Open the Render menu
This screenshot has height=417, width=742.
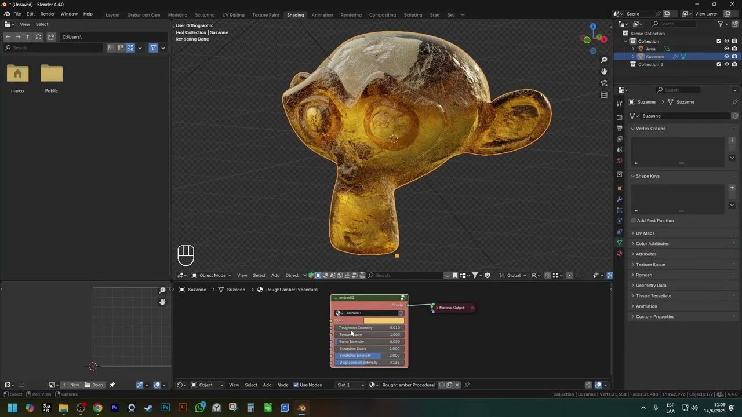(48, 14)
